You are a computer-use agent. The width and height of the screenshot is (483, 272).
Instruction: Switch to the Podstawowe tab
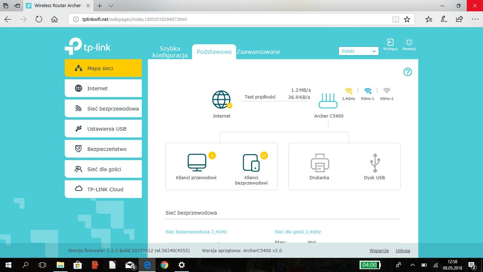point(214,52)
